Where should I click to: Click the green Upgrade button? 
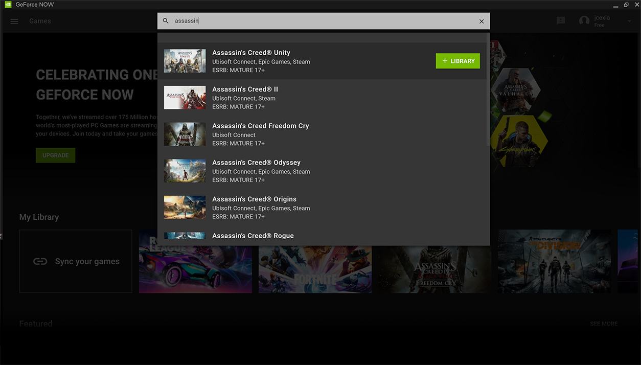pos(55,155)
